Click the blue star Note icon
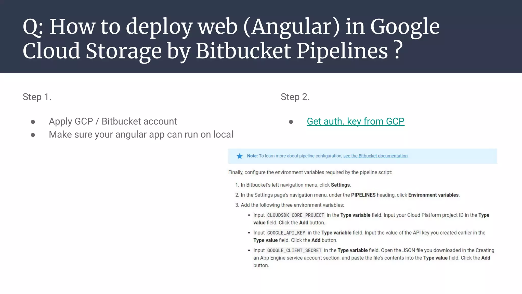Screen dimensions: 522x294 point(240,156)
